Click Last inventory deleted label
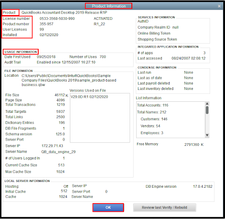Image resolution: width=225 pixels, height=219 pixels. [x=156, y=89]
